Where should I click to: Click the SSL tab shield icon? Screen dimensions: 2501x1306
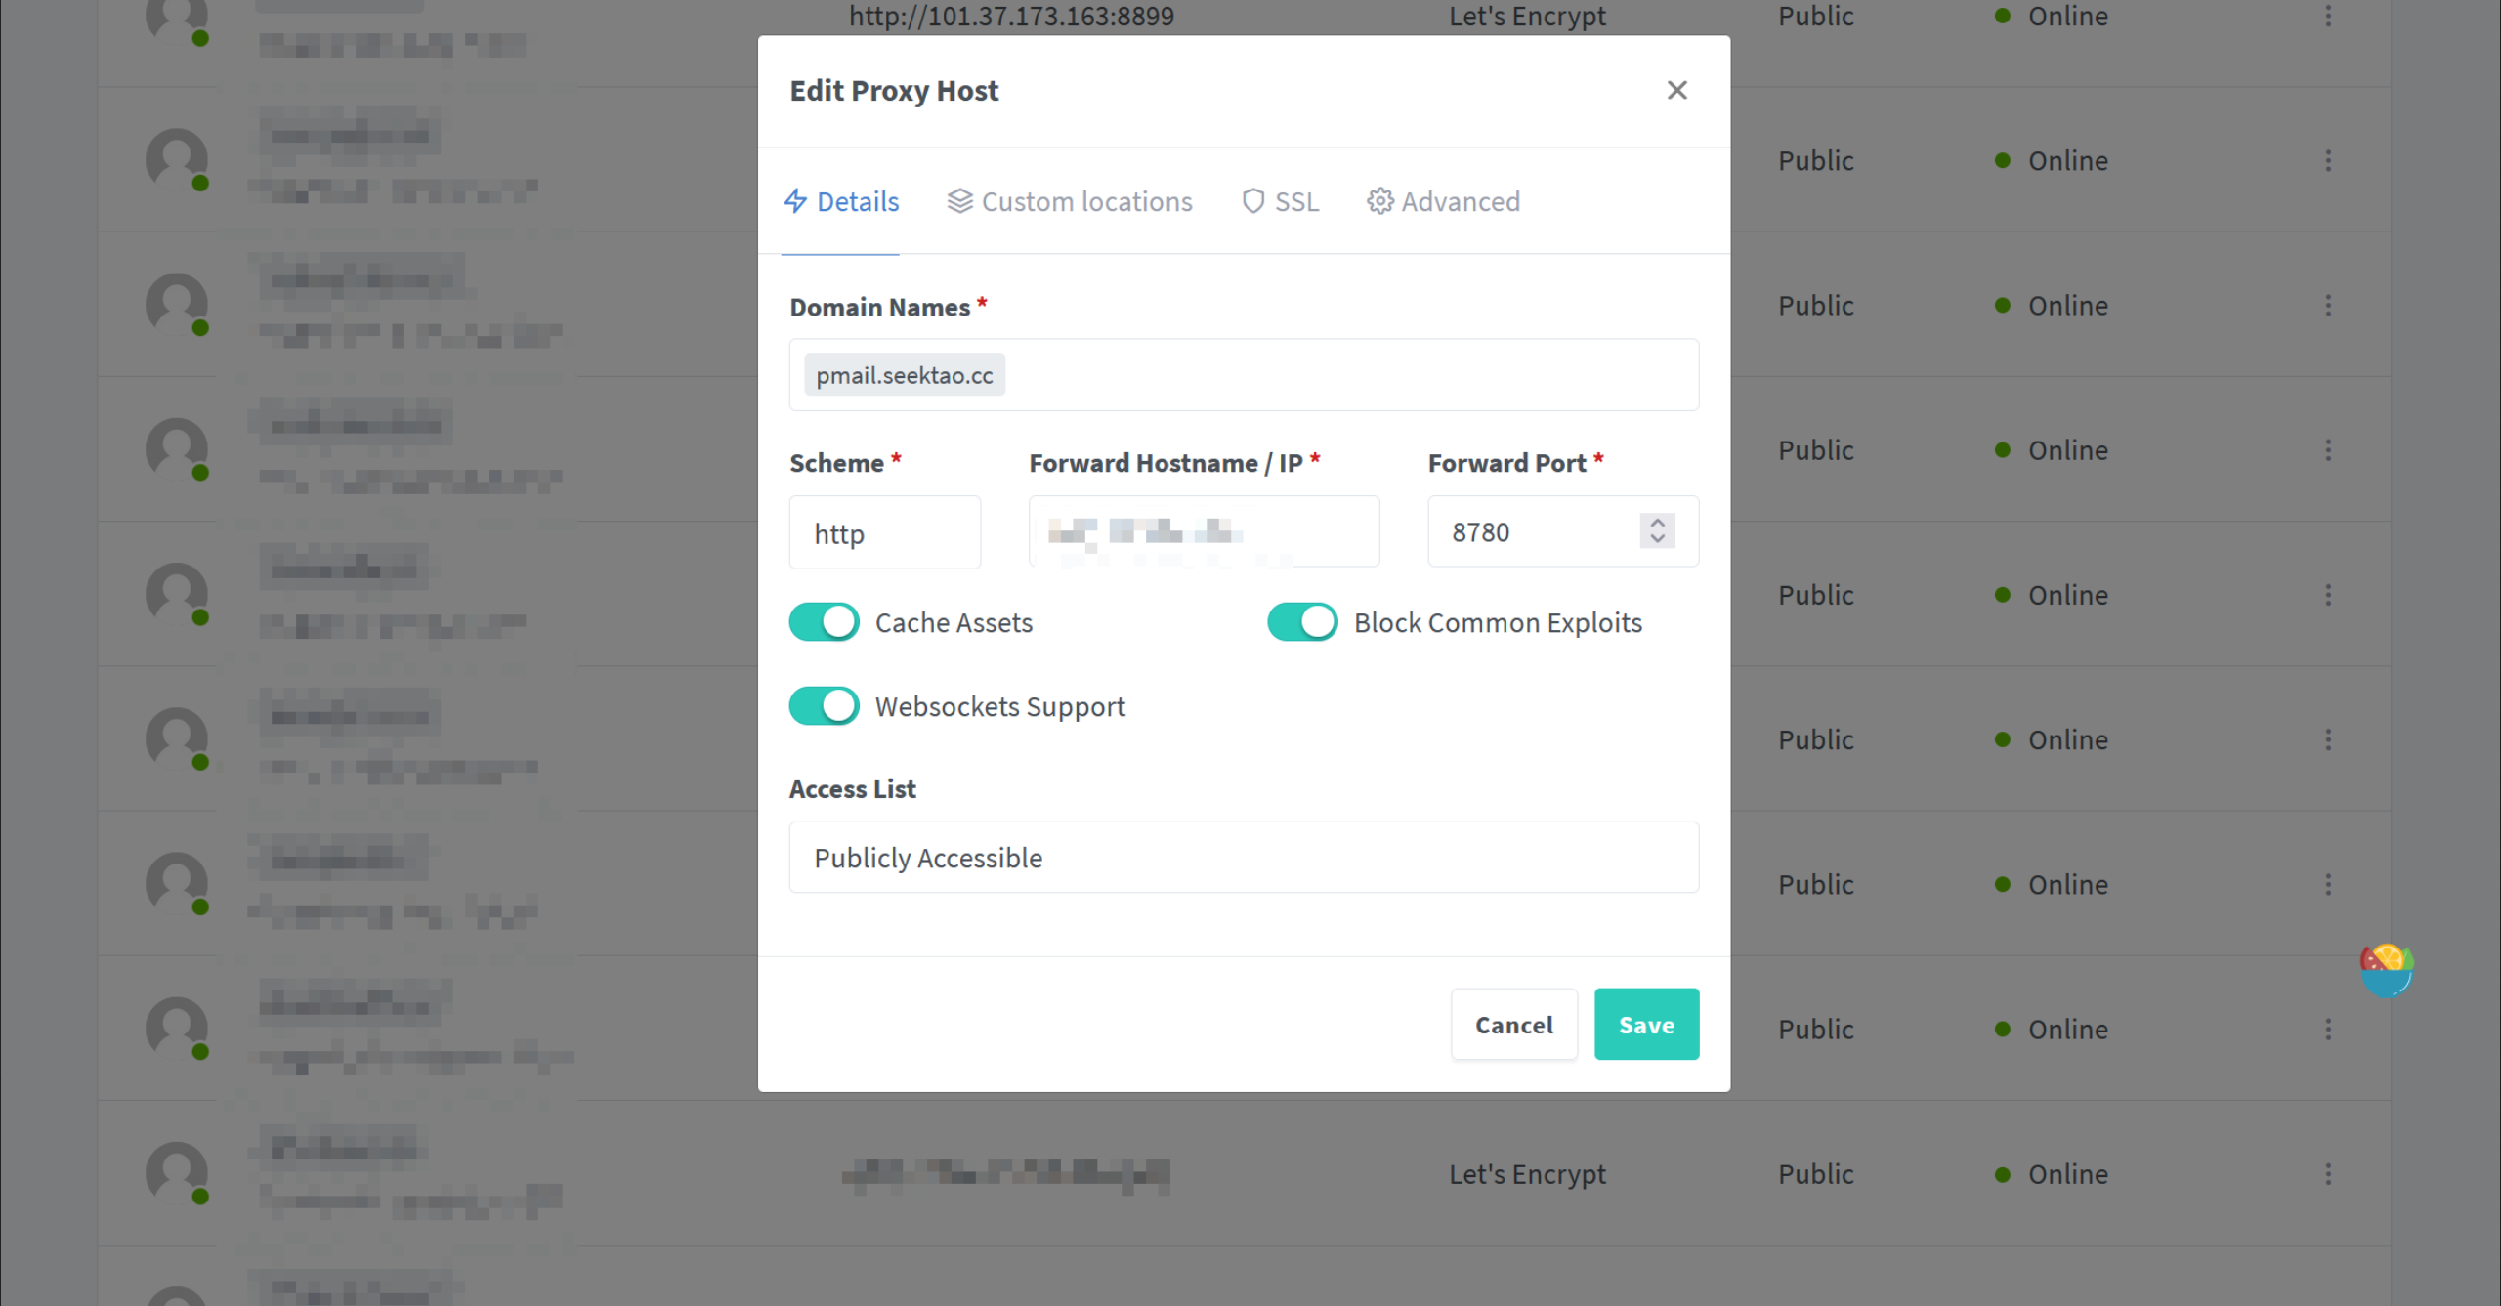(1252, 200)
